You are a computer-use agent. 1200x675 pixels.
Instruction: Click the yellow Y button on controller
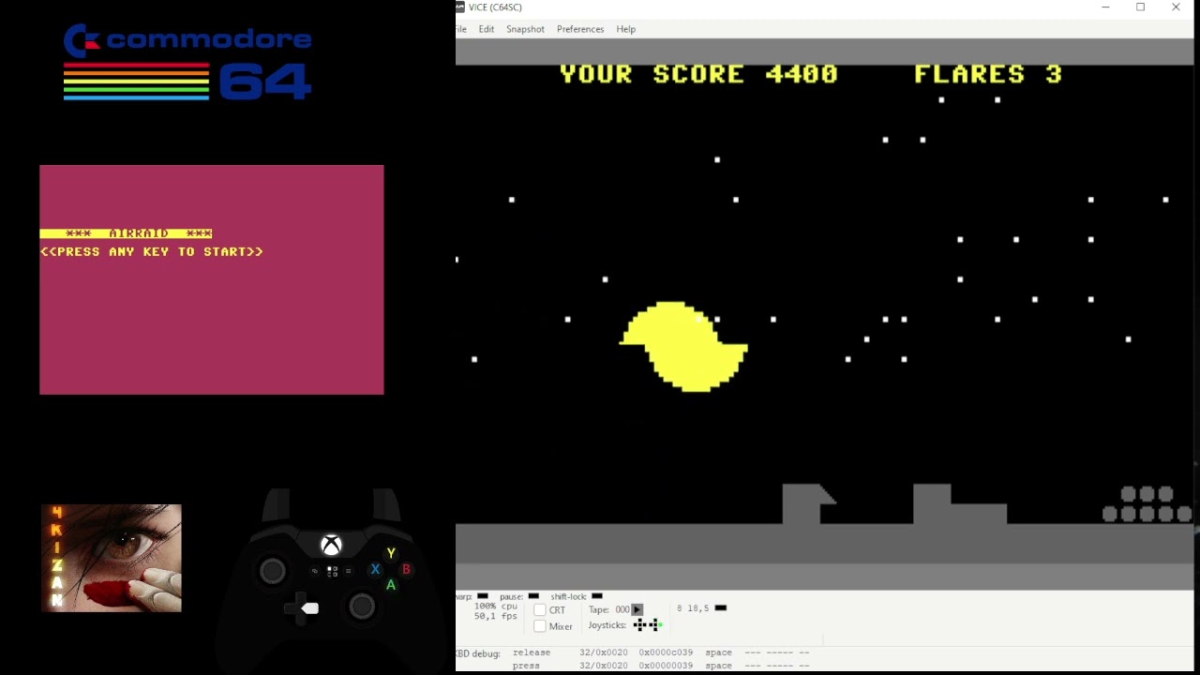[x=391, y=553]
